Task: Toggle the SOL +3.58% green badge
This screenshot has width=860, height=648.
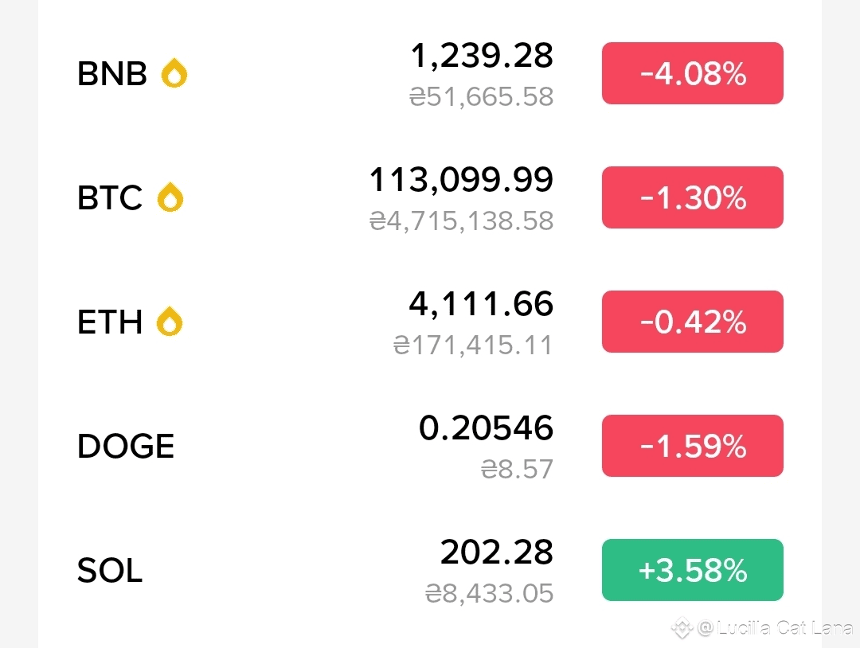Action: [x=692, y=570]
